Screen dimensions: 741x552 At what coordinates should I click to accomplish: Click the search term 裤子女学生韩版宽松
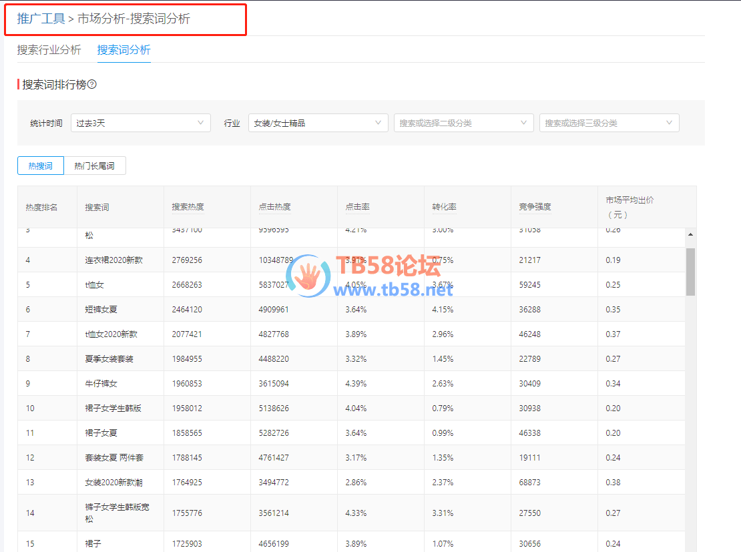[117, 513]
